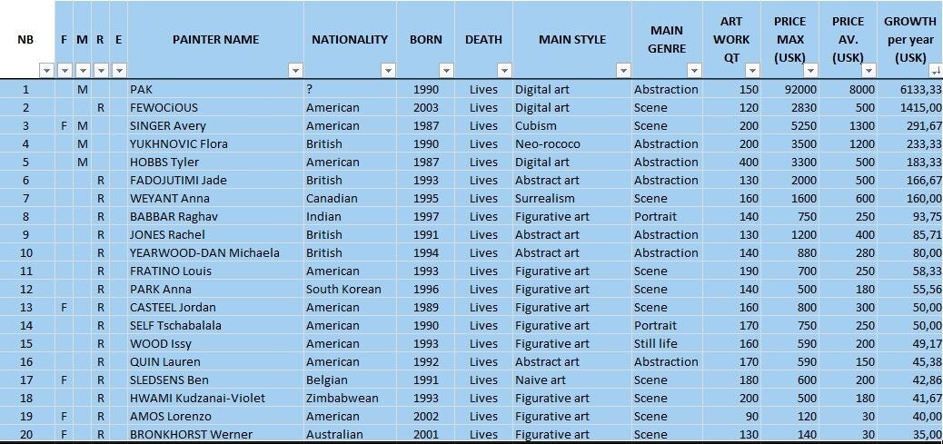Screen dimensions: 943x444
Task: Select the PAINTER NAME header cell
Action: coord(215,39)
